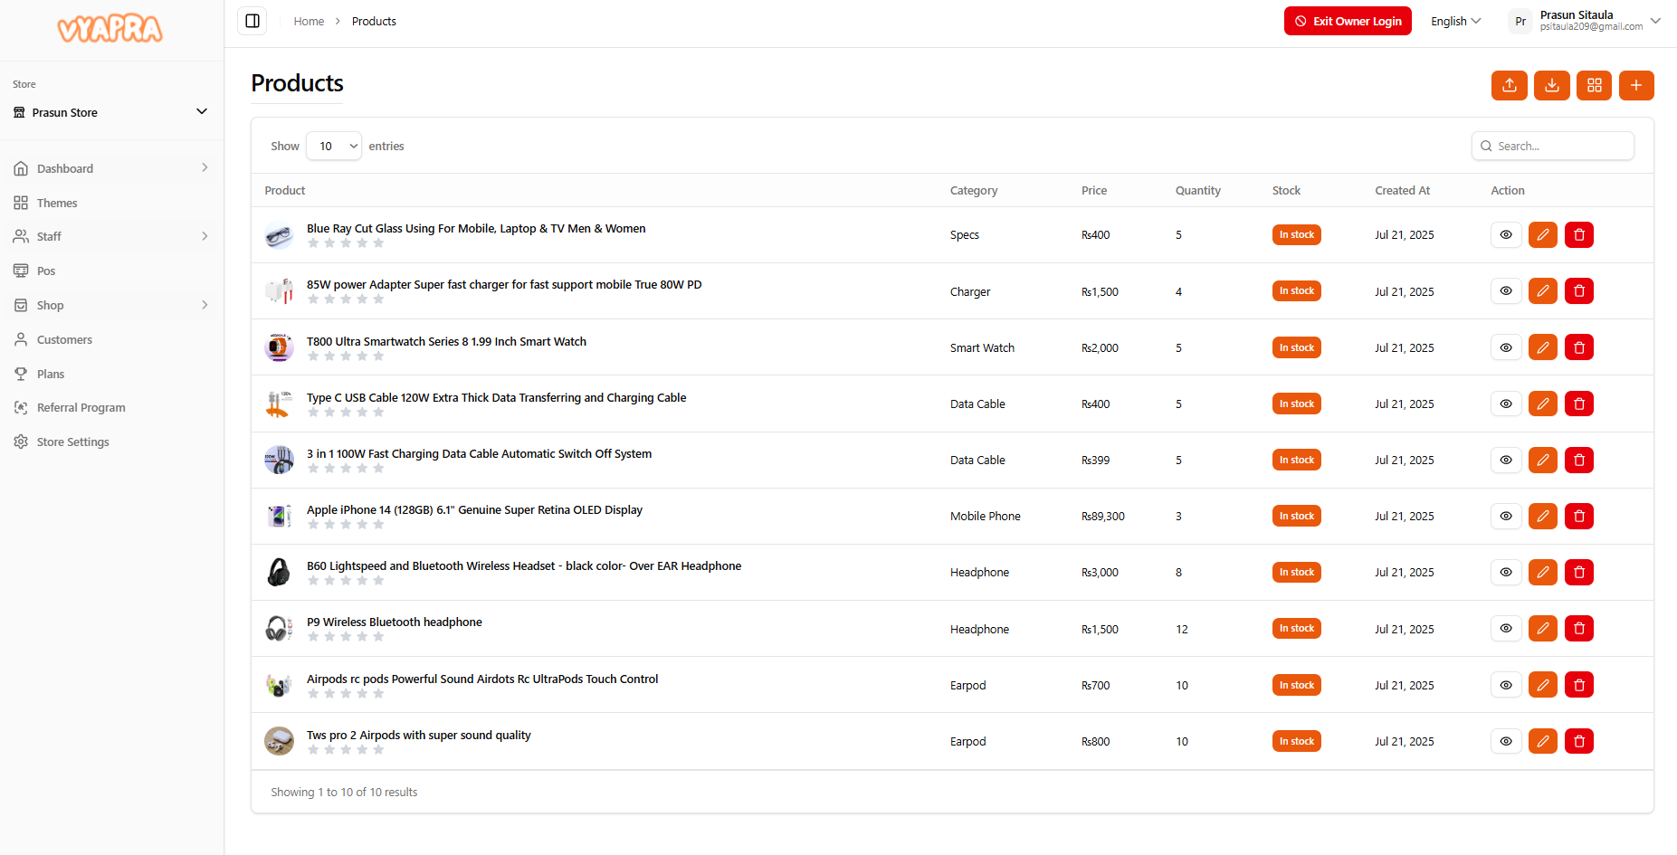Viewport: 1677px width, 855px height.
Task: Switch to grid view icon
Action: coord(1594,85)
